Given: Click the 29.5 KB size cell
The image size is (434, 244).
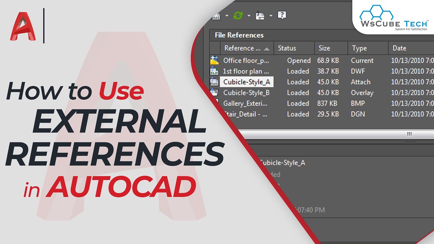Looking at the screenshot, I should (x=328, y=114).
